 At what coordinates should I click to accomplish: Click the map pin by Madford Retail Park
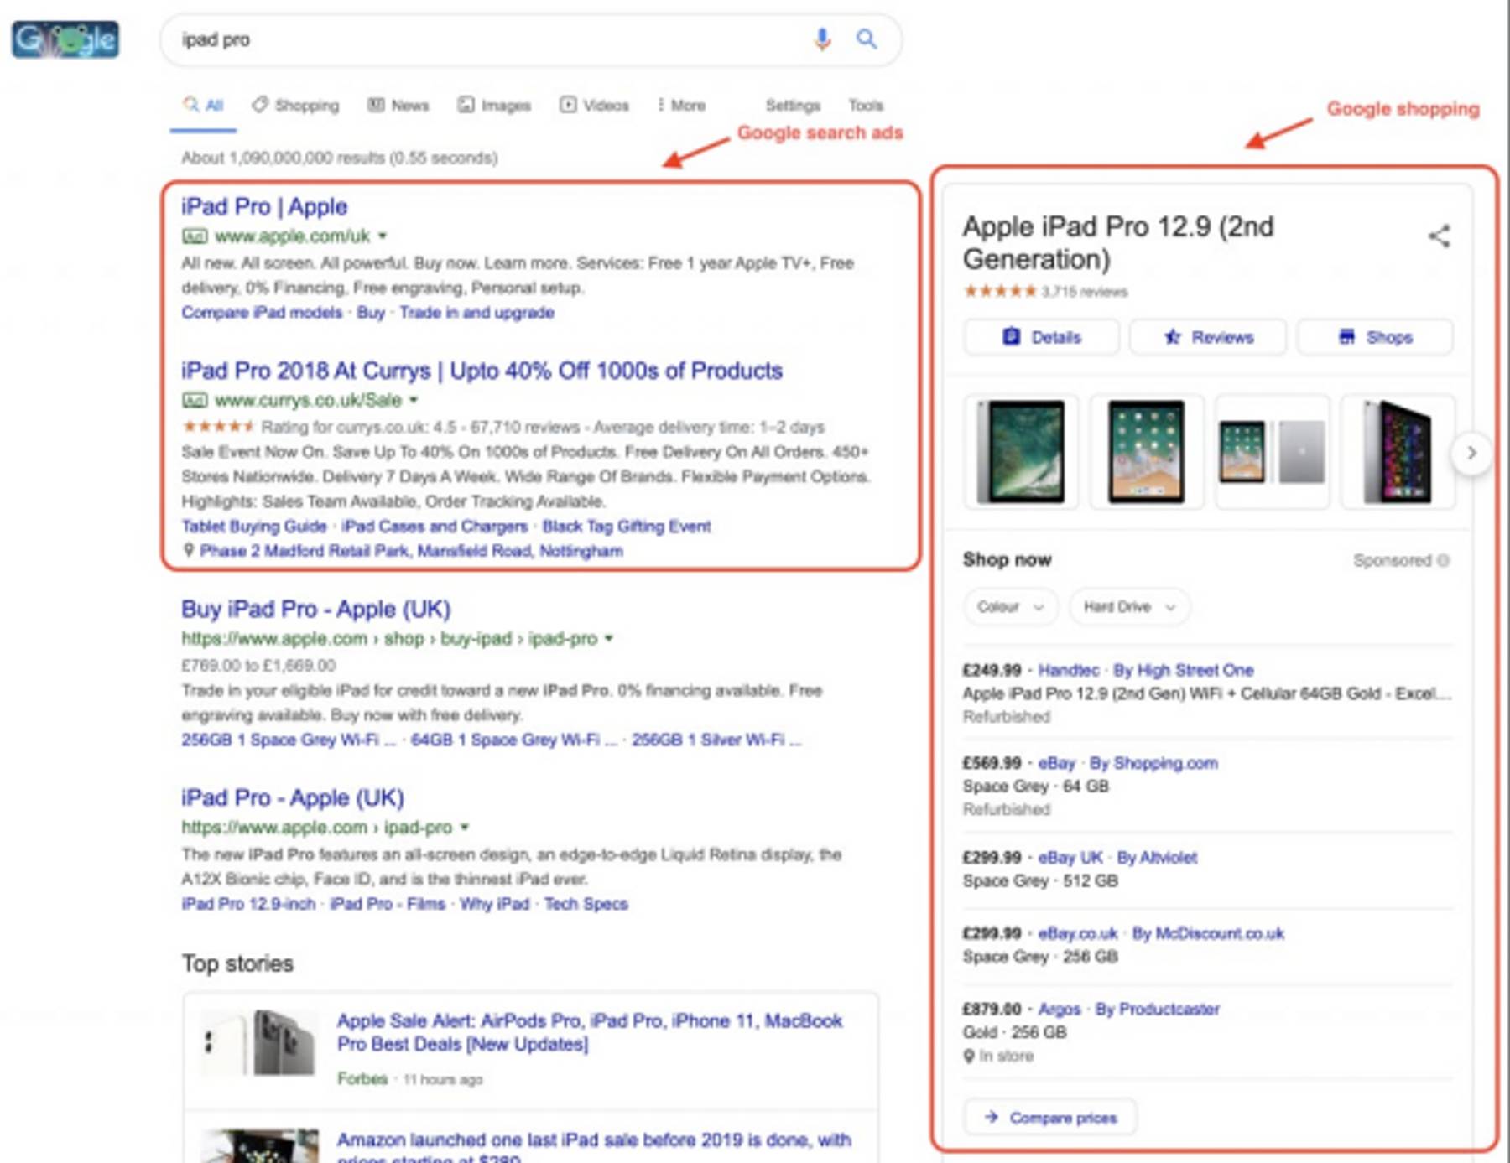(x=189, y=550)
